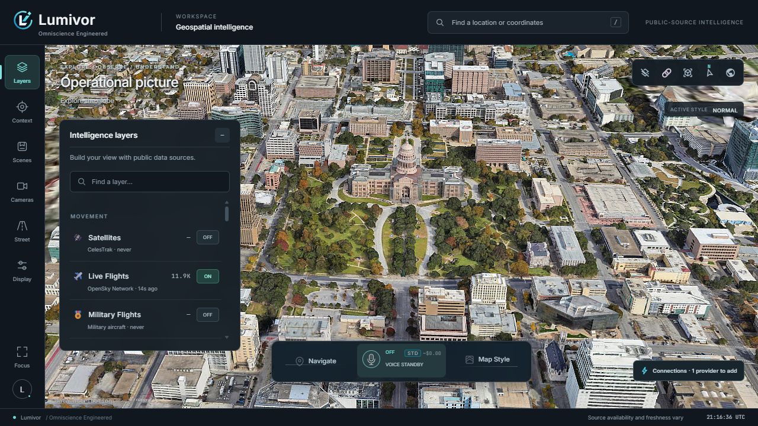Click the Satellites layer icon
This screenshot has height=426, width=758.
click(78, 237)
